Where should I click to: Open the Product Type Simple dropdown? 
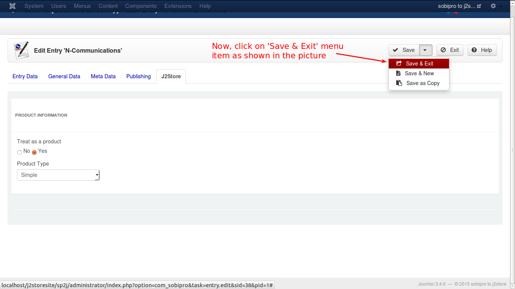(58, 175)
